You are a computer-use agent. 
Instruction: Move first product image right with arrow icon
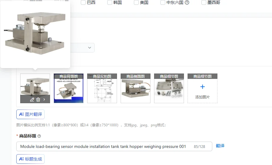tap(44, 99)
